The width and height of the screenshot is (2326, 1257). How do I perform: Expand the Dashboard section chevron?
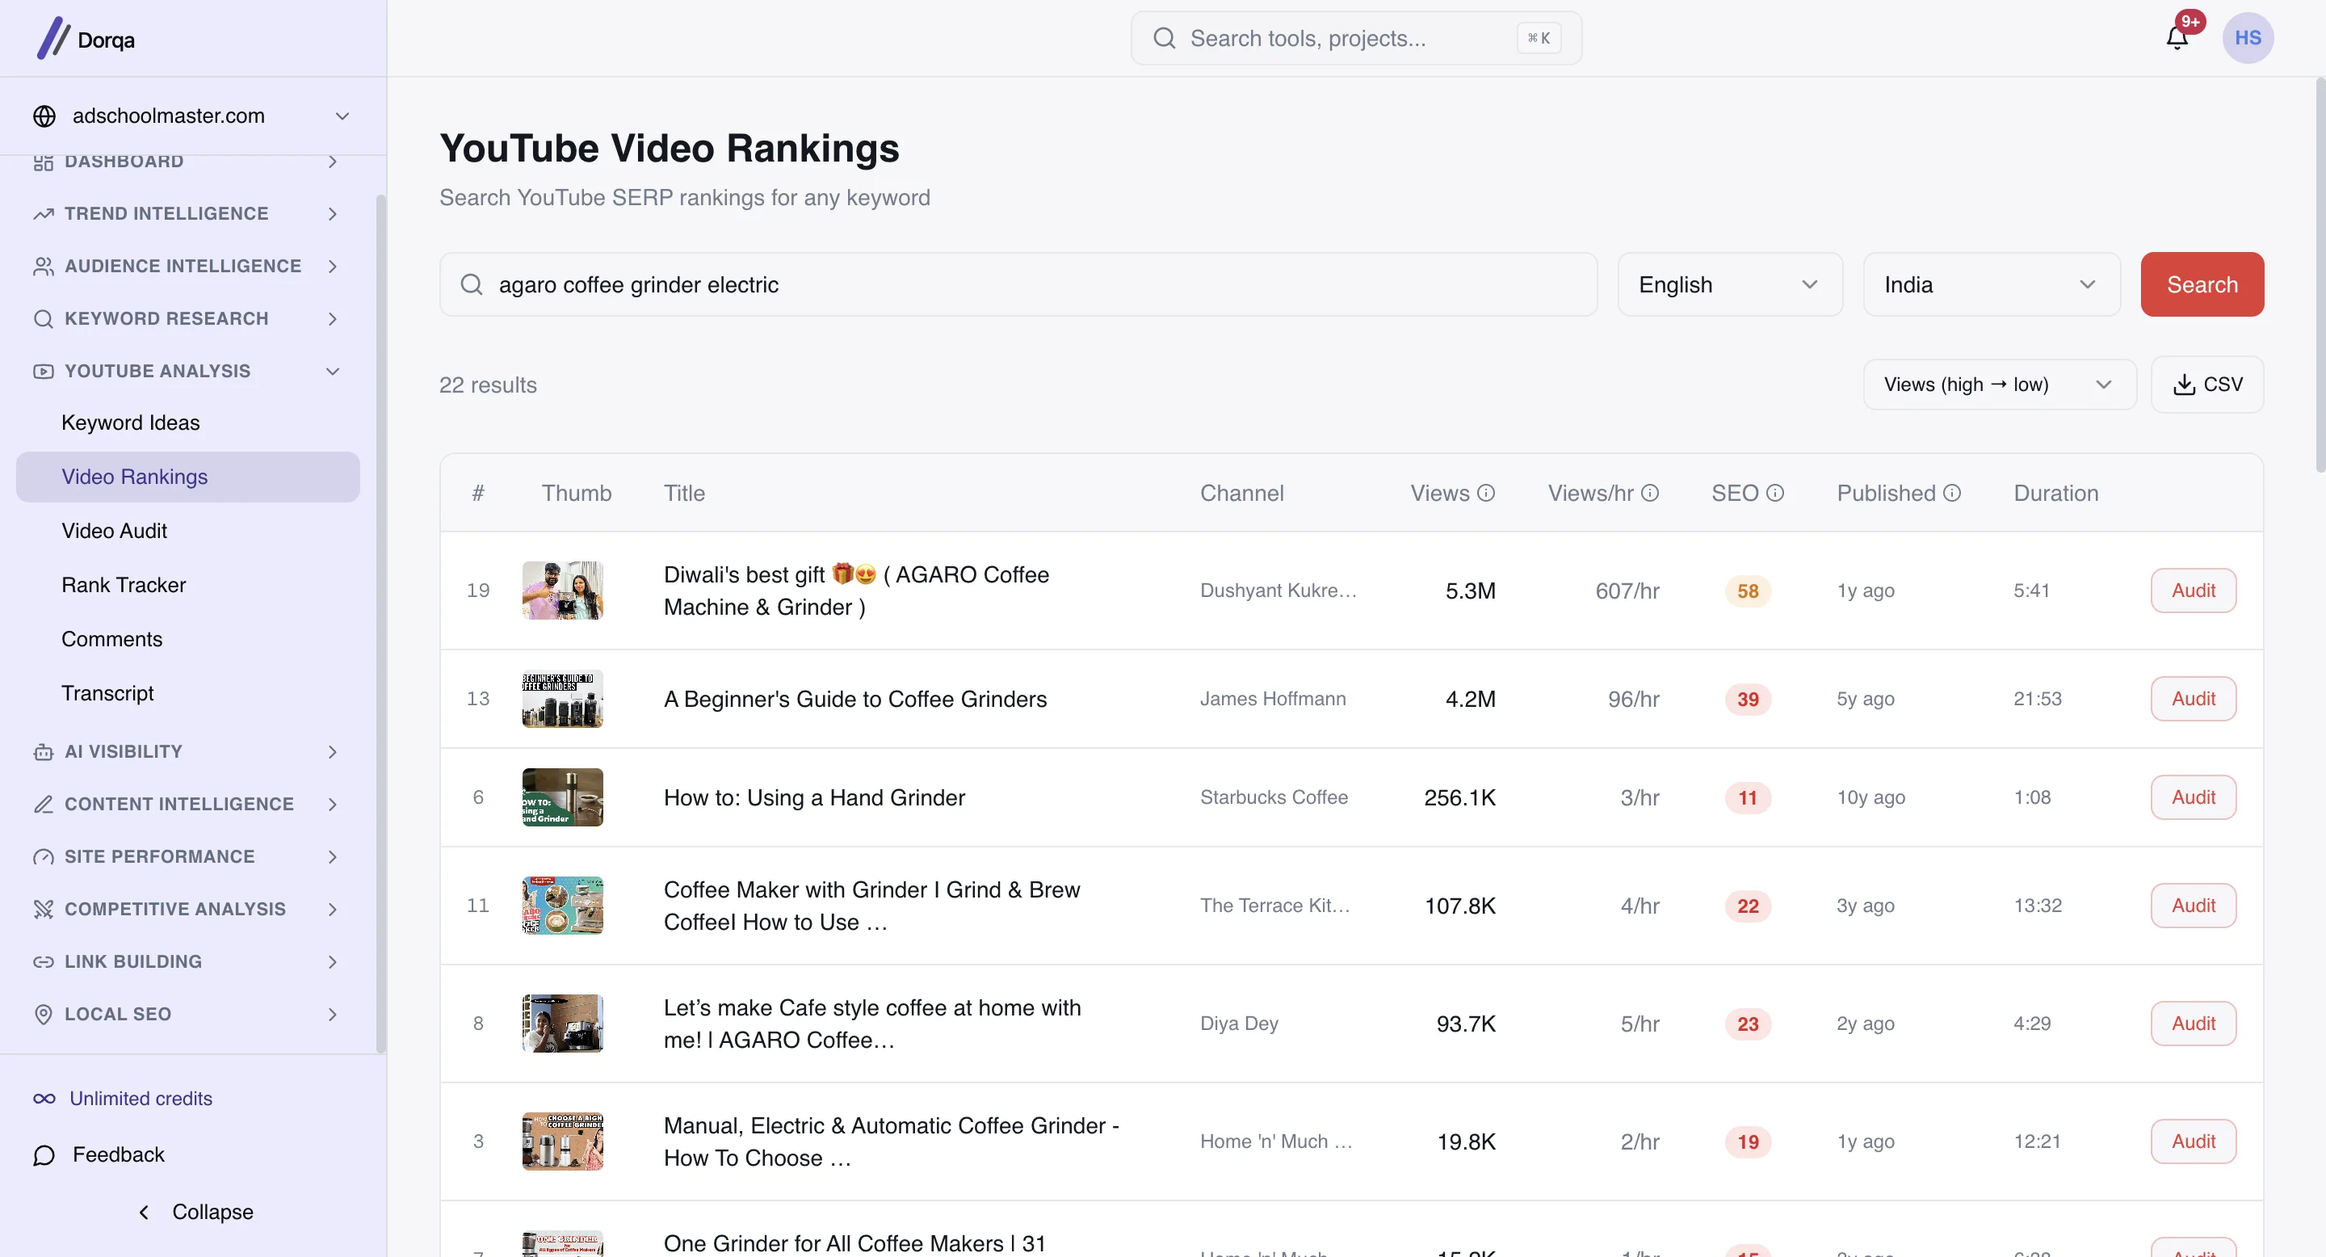click(332, 162)
